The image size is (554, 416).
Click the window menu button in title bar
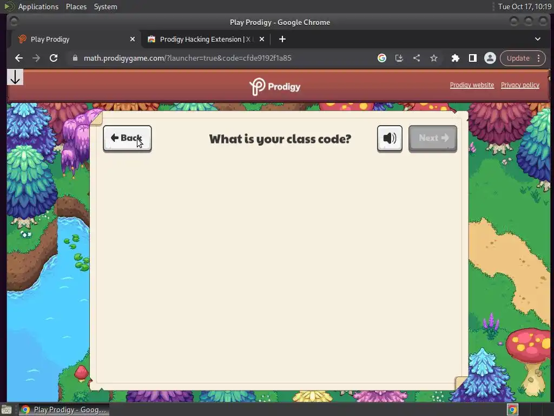pyautogui.click(x=14, y=22)
